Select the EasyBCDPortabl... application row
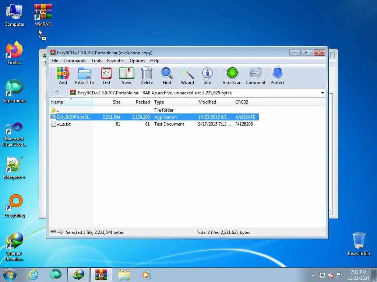 (x=154, y=117)
